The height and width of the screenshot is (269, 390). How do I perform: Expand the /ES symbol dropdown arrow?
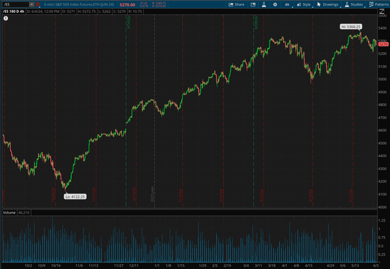32,4
